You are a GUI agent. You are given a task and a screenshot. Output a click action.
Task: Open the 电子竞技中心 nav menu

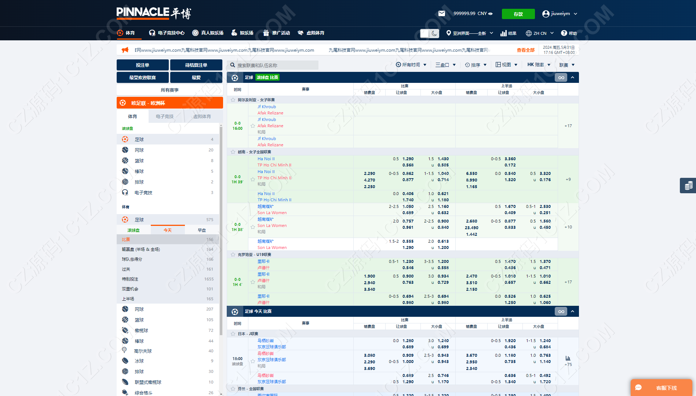pos(167,33)
